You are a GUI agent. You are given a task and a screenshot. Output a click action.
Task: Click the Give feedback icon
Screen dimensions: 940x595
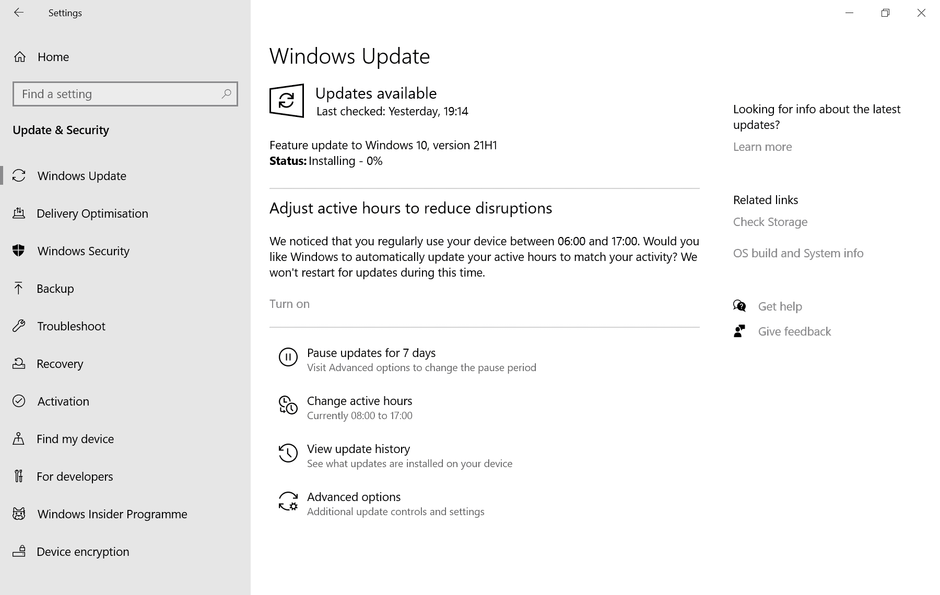pyautogui.click(x=739, y=331)
